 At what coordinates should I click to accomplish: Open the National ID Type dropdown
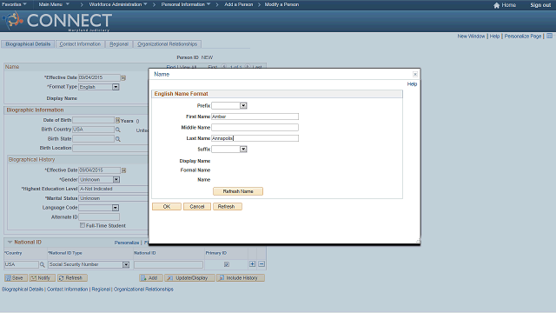126,264
